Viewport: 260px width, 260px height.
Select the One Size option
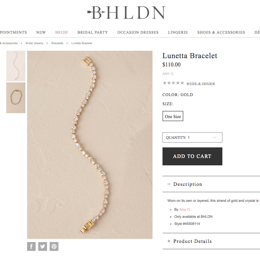[x=173, y=116]
